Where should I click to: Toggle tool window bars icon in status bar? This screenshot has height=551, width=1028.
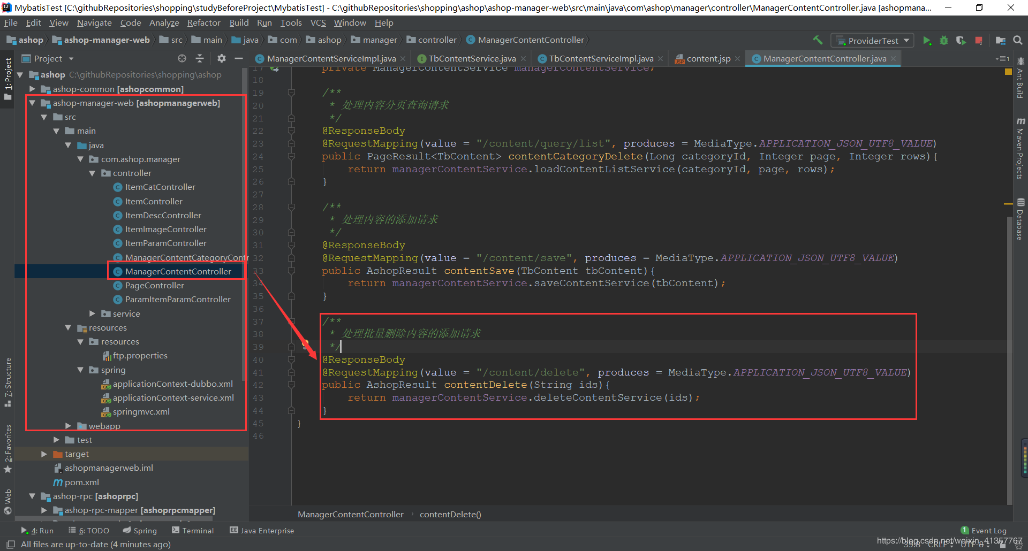(10, 544)
